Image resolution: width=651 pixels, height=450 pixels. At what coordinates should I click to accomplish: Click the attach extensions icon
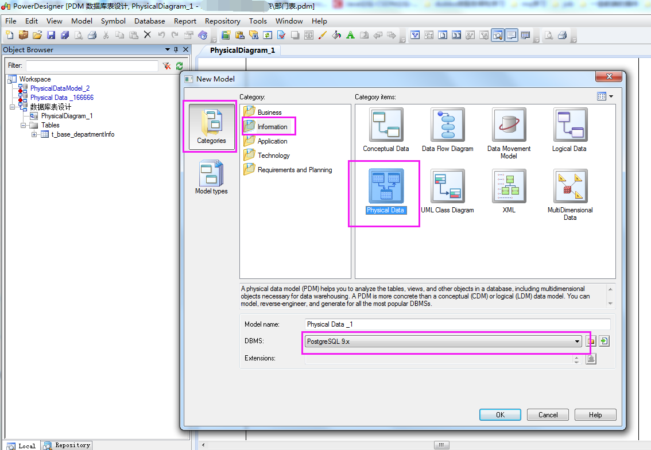point(591,359)
